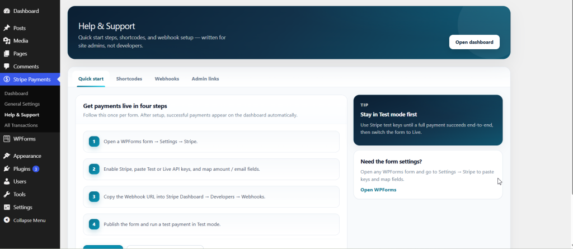573x249 pixels.
Task: Click the Help & Support banner heading
Action: pos(107,26)
